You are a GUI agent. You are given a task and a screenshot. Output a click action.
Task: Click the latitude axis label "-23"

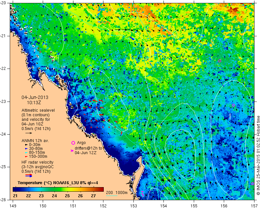[3, 102]
